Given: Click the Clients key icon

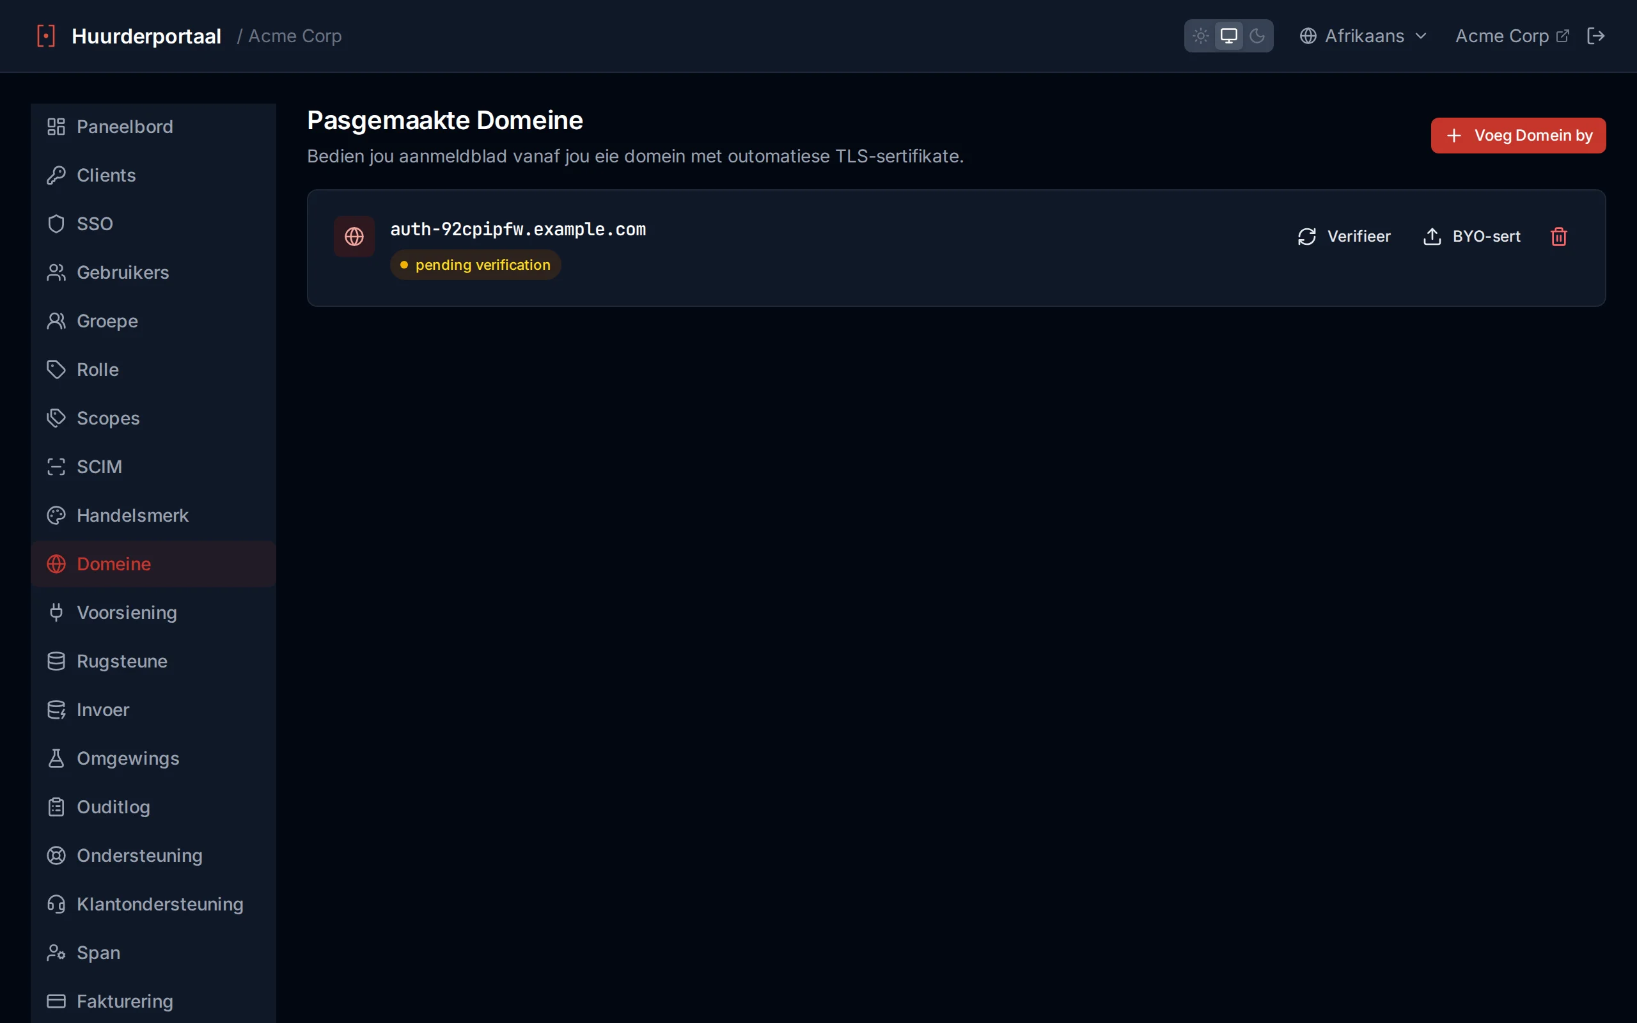Looking at the screenshot, I should (x=56, y=175).
